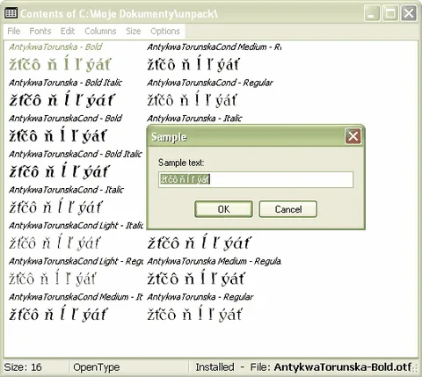Click the sample preview under AntykwaTorunska - Regular
The image size is (422, 377).
[x=194, y=314]
